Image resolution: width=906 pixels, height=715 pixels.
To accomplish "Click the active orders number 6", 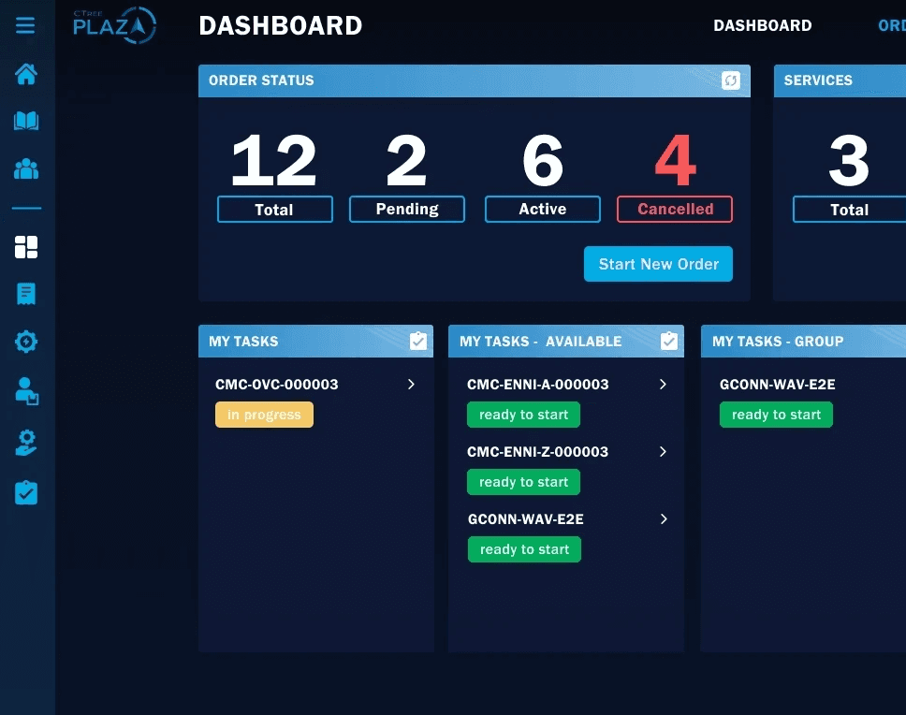I will point(543,160).
